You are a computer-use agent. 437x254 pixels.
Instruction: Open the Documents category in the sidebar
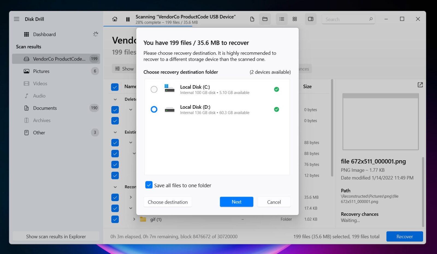tap(45, 108)
